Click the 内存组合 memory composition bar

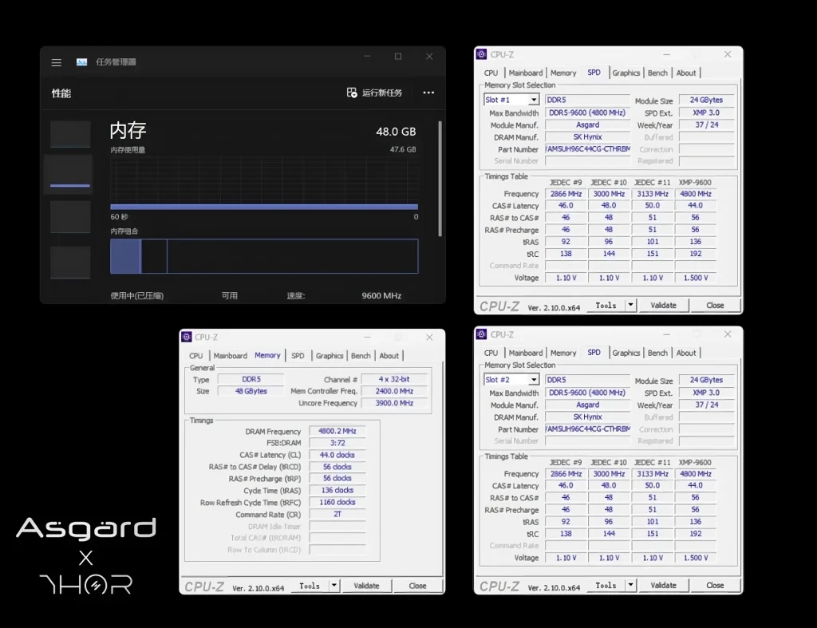[263, 256]
